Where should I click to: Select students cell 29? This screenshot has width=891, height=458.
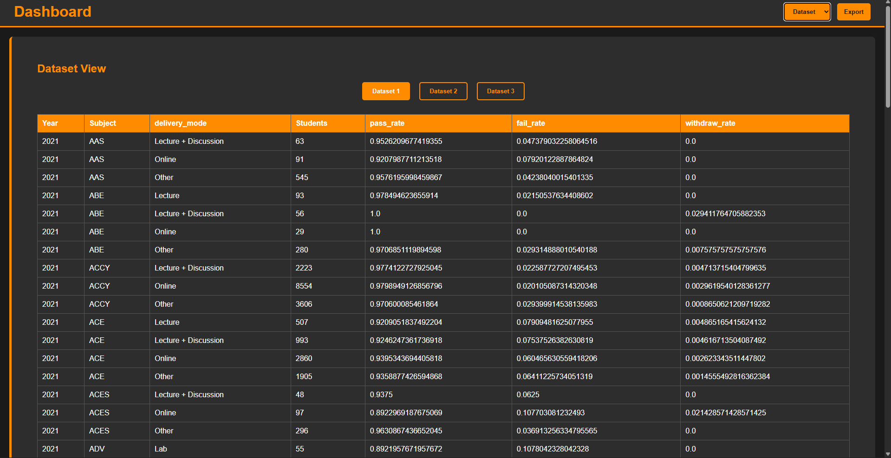328,232
